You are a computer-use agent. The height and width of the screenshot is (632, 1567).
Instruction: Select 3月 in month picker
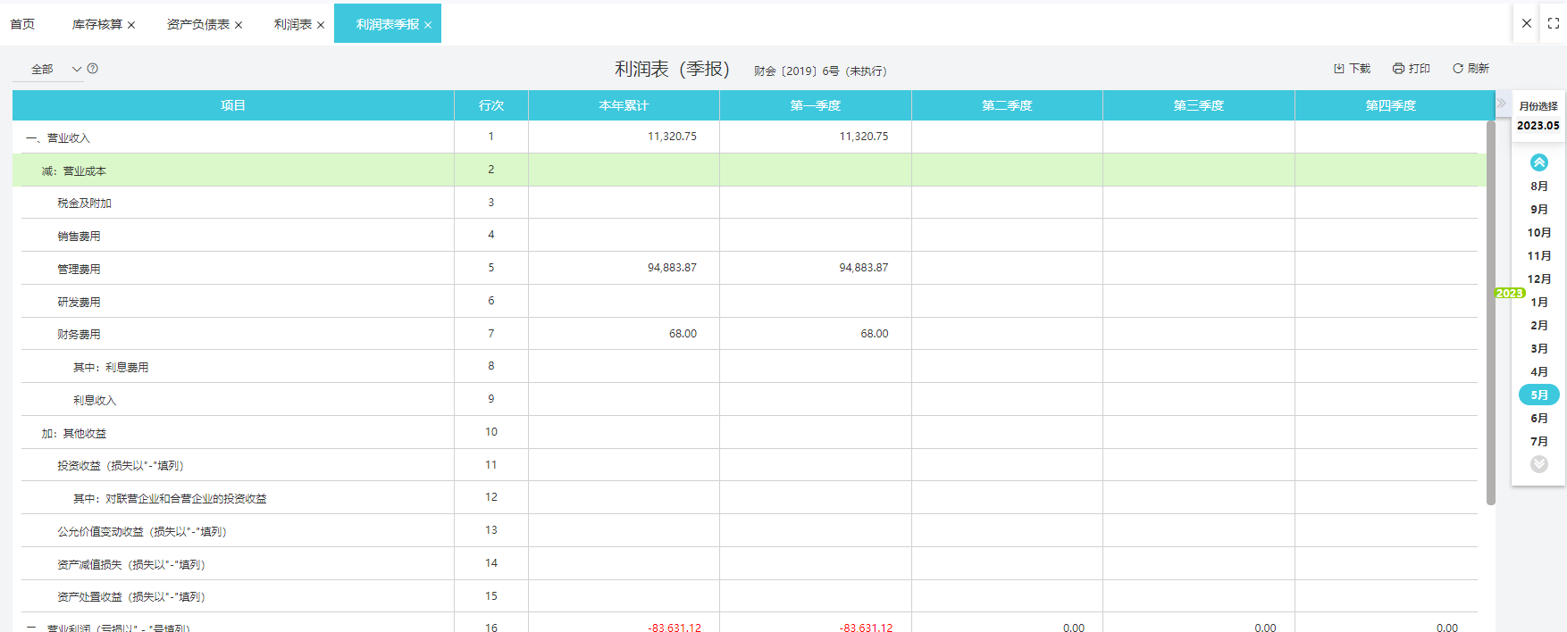click(x=1538, y=349)
